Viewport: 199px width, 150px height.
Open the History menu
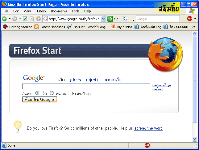click(x=41, y=11)
